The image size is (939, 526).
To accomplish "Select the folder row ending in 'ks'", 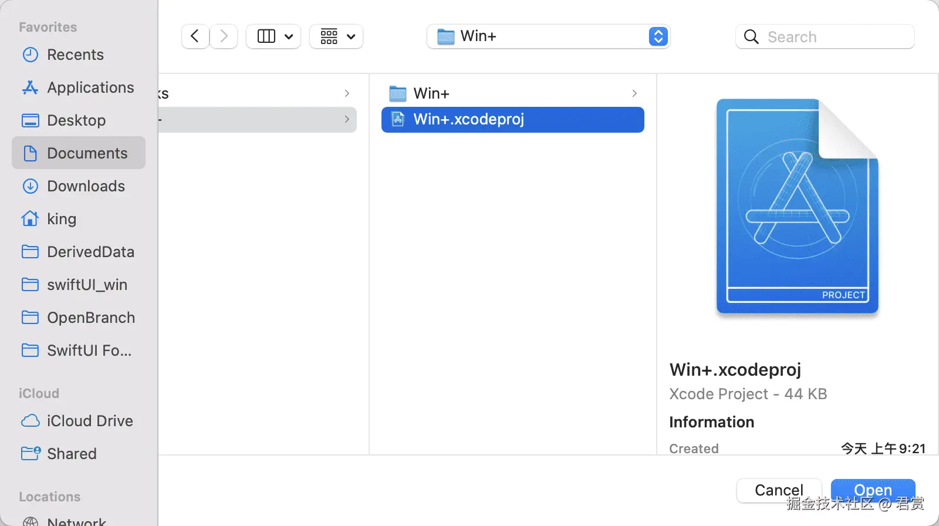I will (x=257, y=93).
